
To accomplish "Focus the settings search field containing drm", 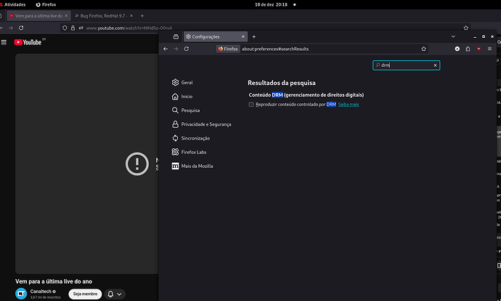I will coord(406,65).
